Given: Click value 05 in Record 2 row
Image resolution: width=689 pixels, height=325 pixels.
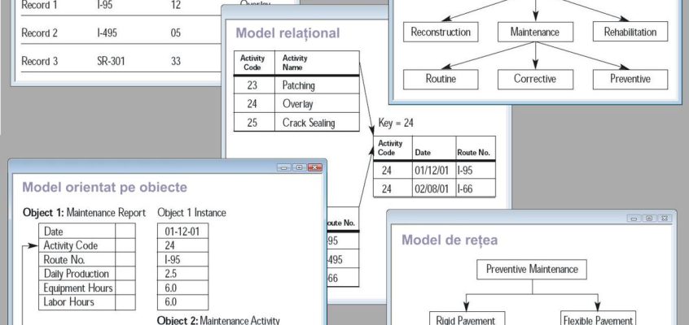Looking at the screenshot, I should coord(175,32).
